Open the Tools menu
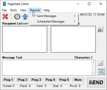This screenshot has height=90, width=107. pos(13,10)
